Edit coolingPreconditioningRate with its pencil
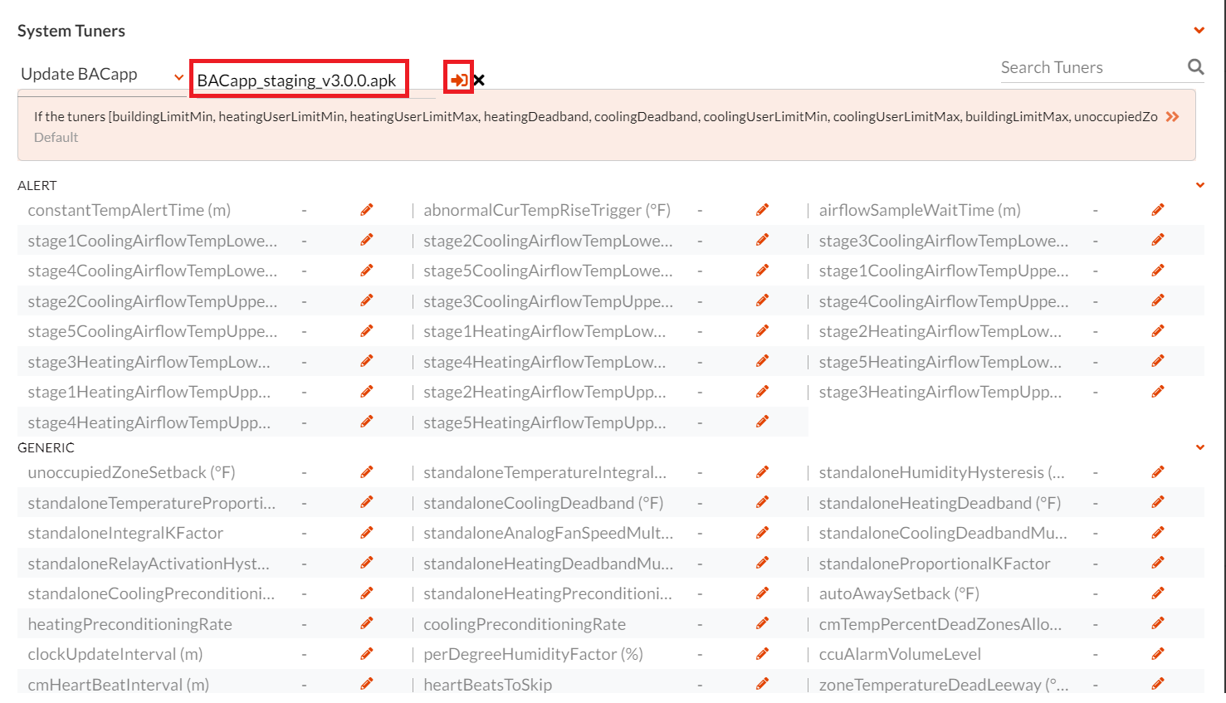The width and height of the screenshot is (1226, 703). 762,624
